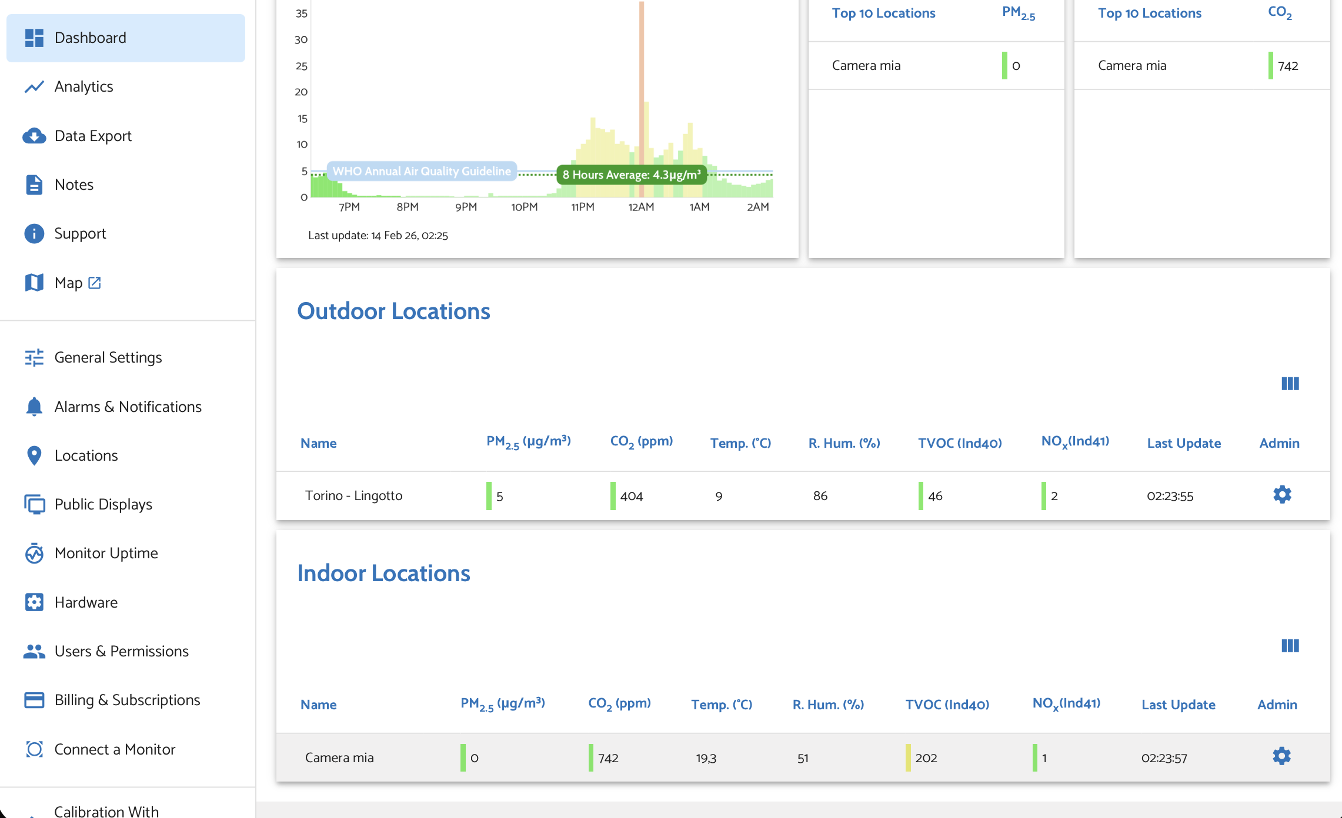Click the Torino - Lingotto admin gear

tap(1282, 495)
